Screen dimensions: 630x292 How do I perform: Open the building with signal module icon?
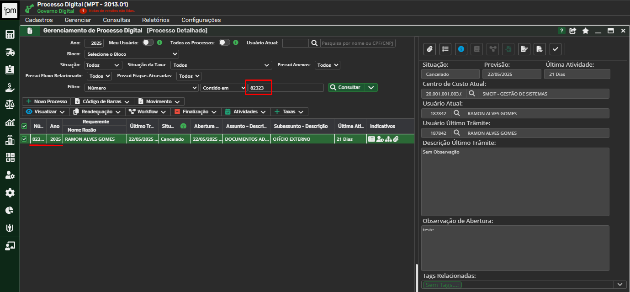coord(10,140)
